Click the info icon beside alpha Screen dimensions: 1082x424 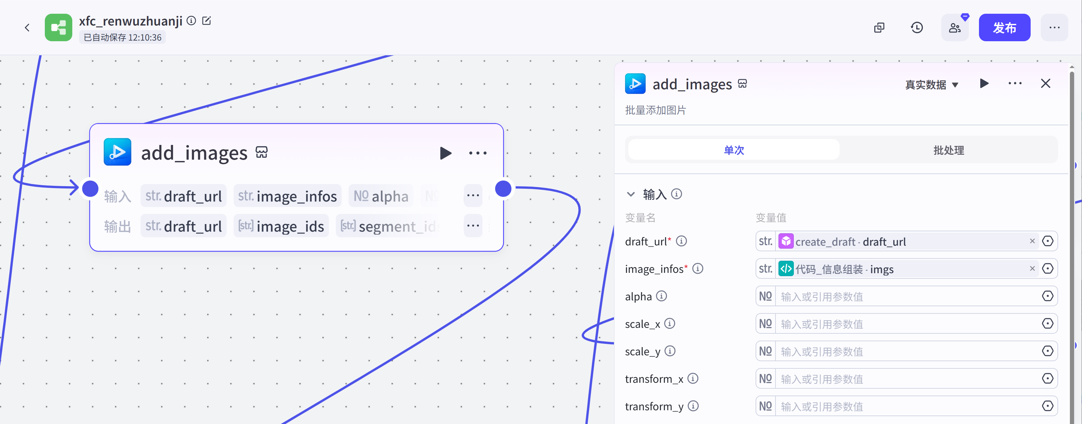click(662, 296)
